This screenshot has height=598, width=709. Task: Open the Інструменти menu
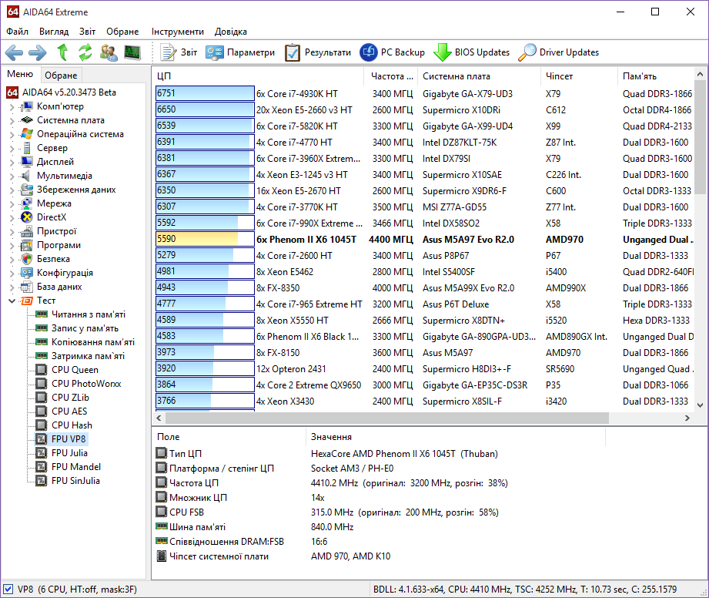tap(177, 32)
